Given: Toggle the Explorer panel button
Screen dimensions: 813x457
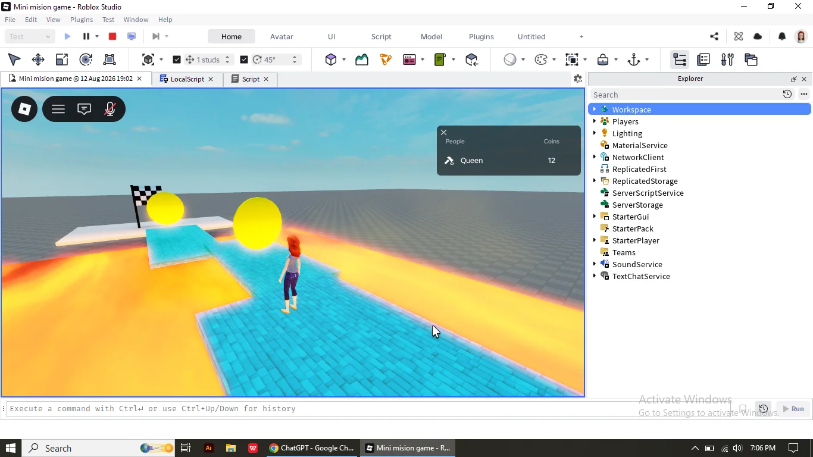Looking at the screenshot, I should tap(680, 60).
